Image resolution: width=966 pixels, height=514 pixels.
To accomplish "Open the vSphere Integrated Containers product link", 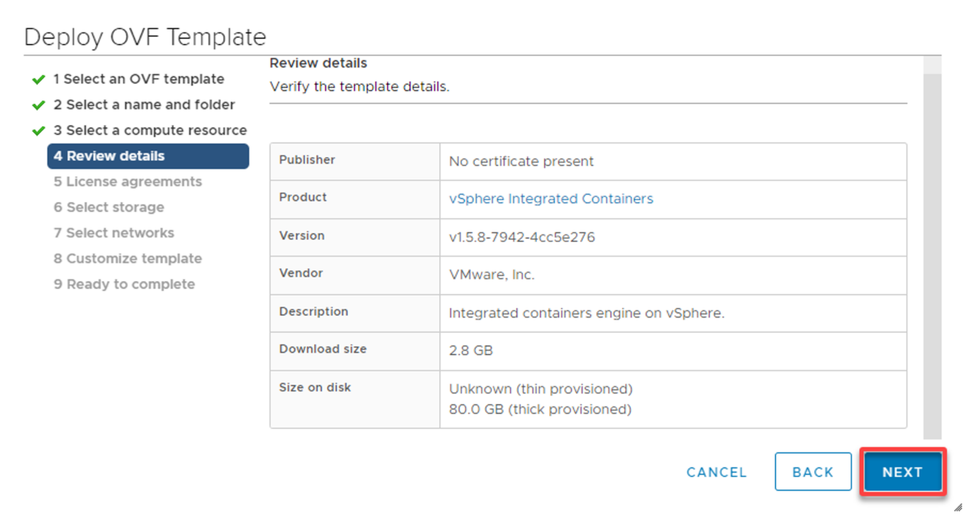I will tap(550, 198).
